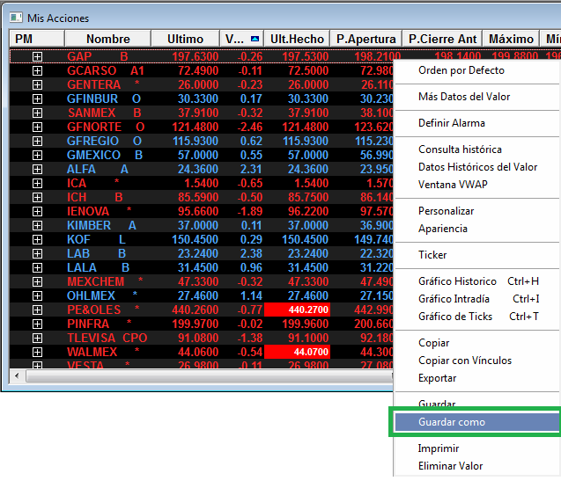Expand the OHLMEX row

click(37, 295)
